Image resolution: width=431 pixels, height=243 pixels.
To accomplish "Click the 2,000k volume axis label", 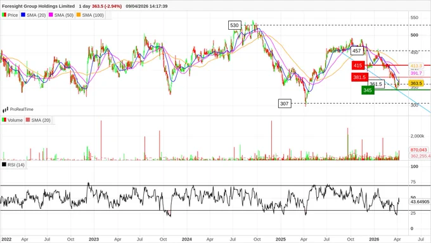I will [417, 136].
